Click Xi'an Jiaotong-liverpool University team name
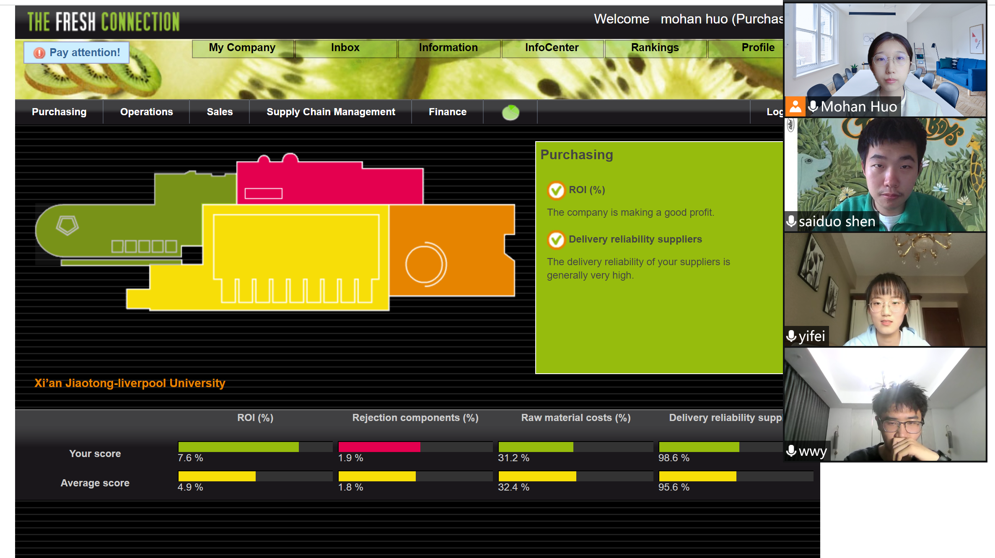Image resolution: width=995 pixels, height=558 pixels. coord(130,383)
